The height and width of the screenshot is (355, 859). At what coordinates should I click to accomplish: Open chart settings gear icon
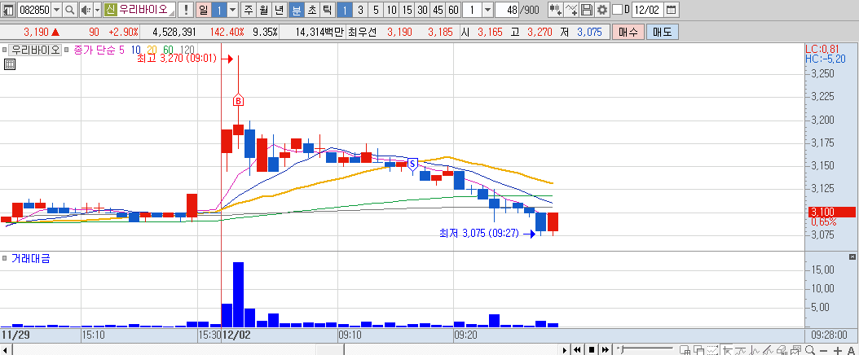pyautogui.click(x=602, y=10)
